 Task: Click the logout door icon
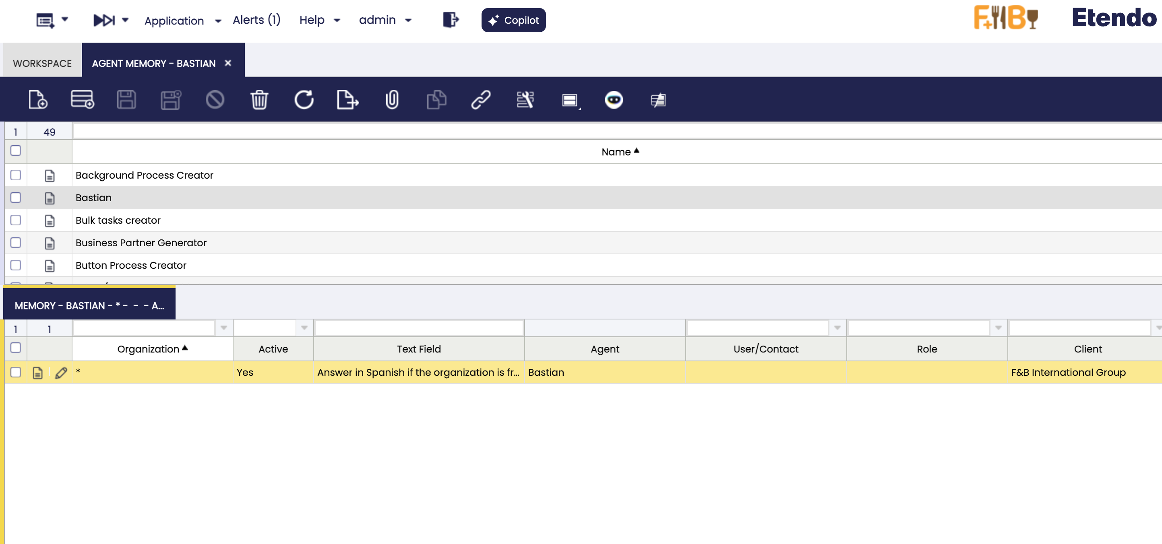click(x=450, y=20)
